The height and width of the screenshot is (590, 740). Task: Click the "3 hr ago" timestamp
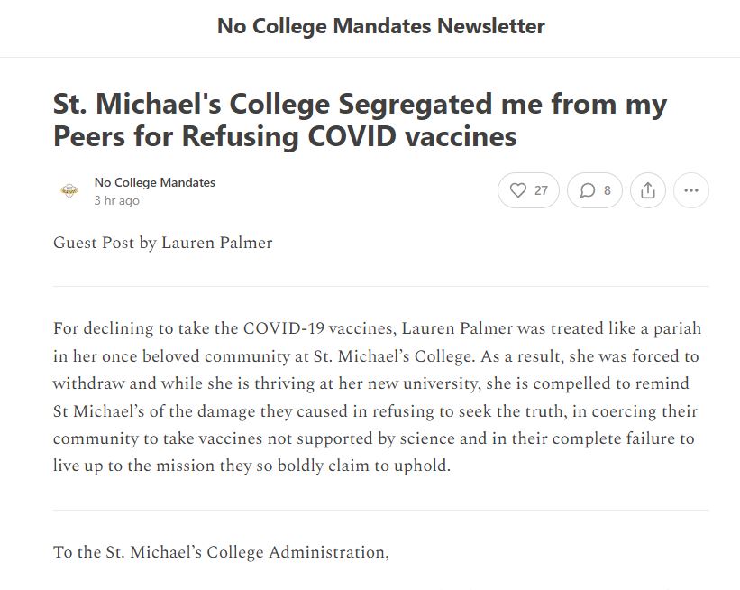click(x=117, y=200)
